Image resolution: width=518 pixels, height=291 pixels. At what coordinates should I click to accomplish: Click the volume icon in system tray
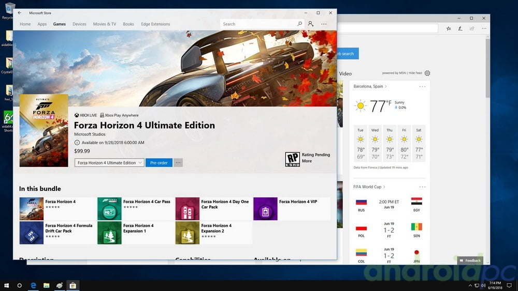click(483, 285)
